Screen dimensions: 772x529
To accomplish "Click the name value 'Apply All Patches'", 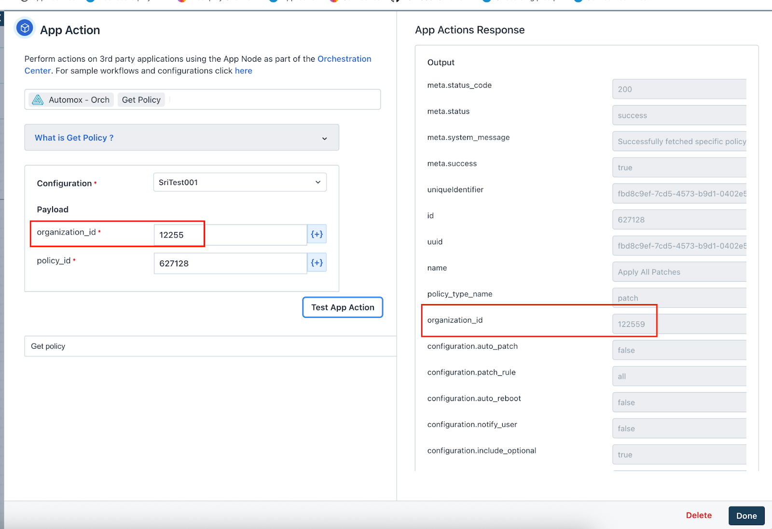I will pyautogui.click(x=679, y=272).
